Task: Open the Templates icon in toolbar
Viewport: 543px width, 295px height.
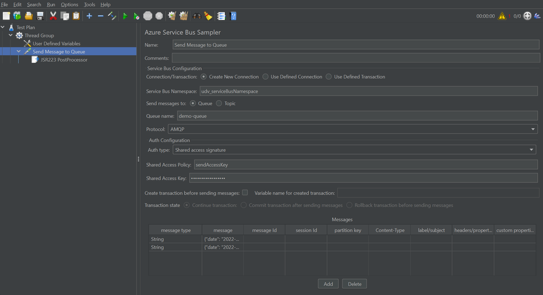Action: click(17, 16)
